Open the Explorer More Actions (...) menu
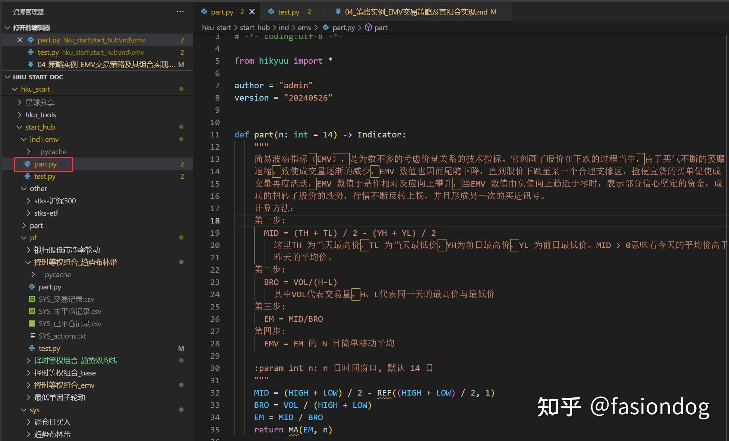The image size is (729, 441). (x=180, y=12)
